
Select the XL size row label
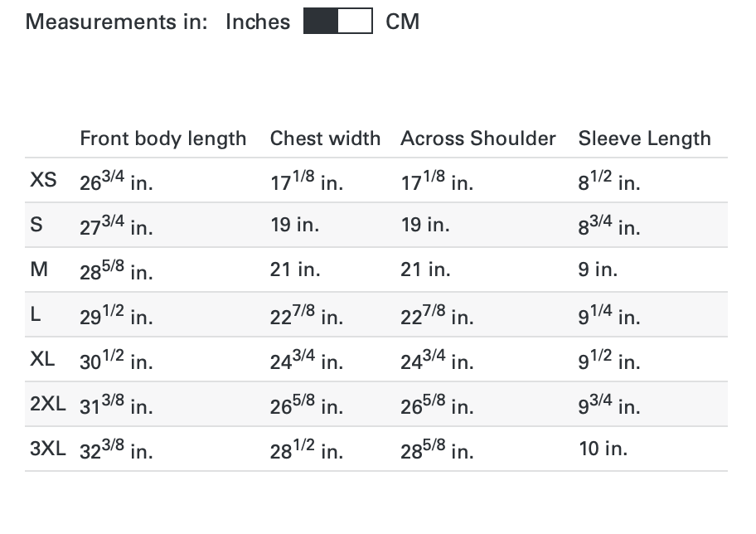(42, 359)
